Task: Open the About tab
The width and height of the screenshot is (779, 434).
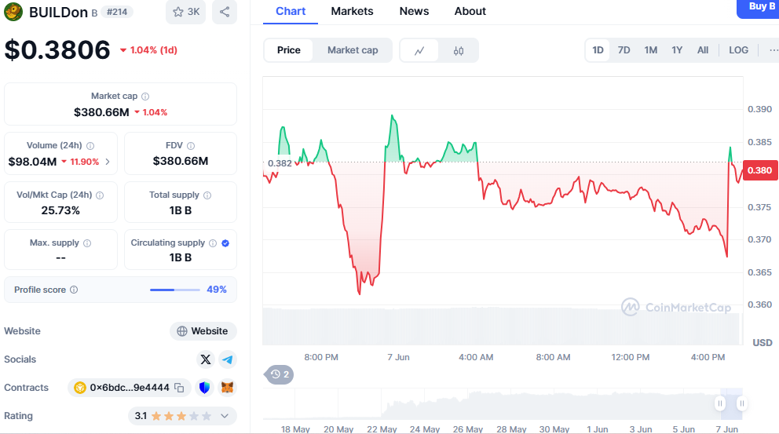Action: tap(470, 11)
